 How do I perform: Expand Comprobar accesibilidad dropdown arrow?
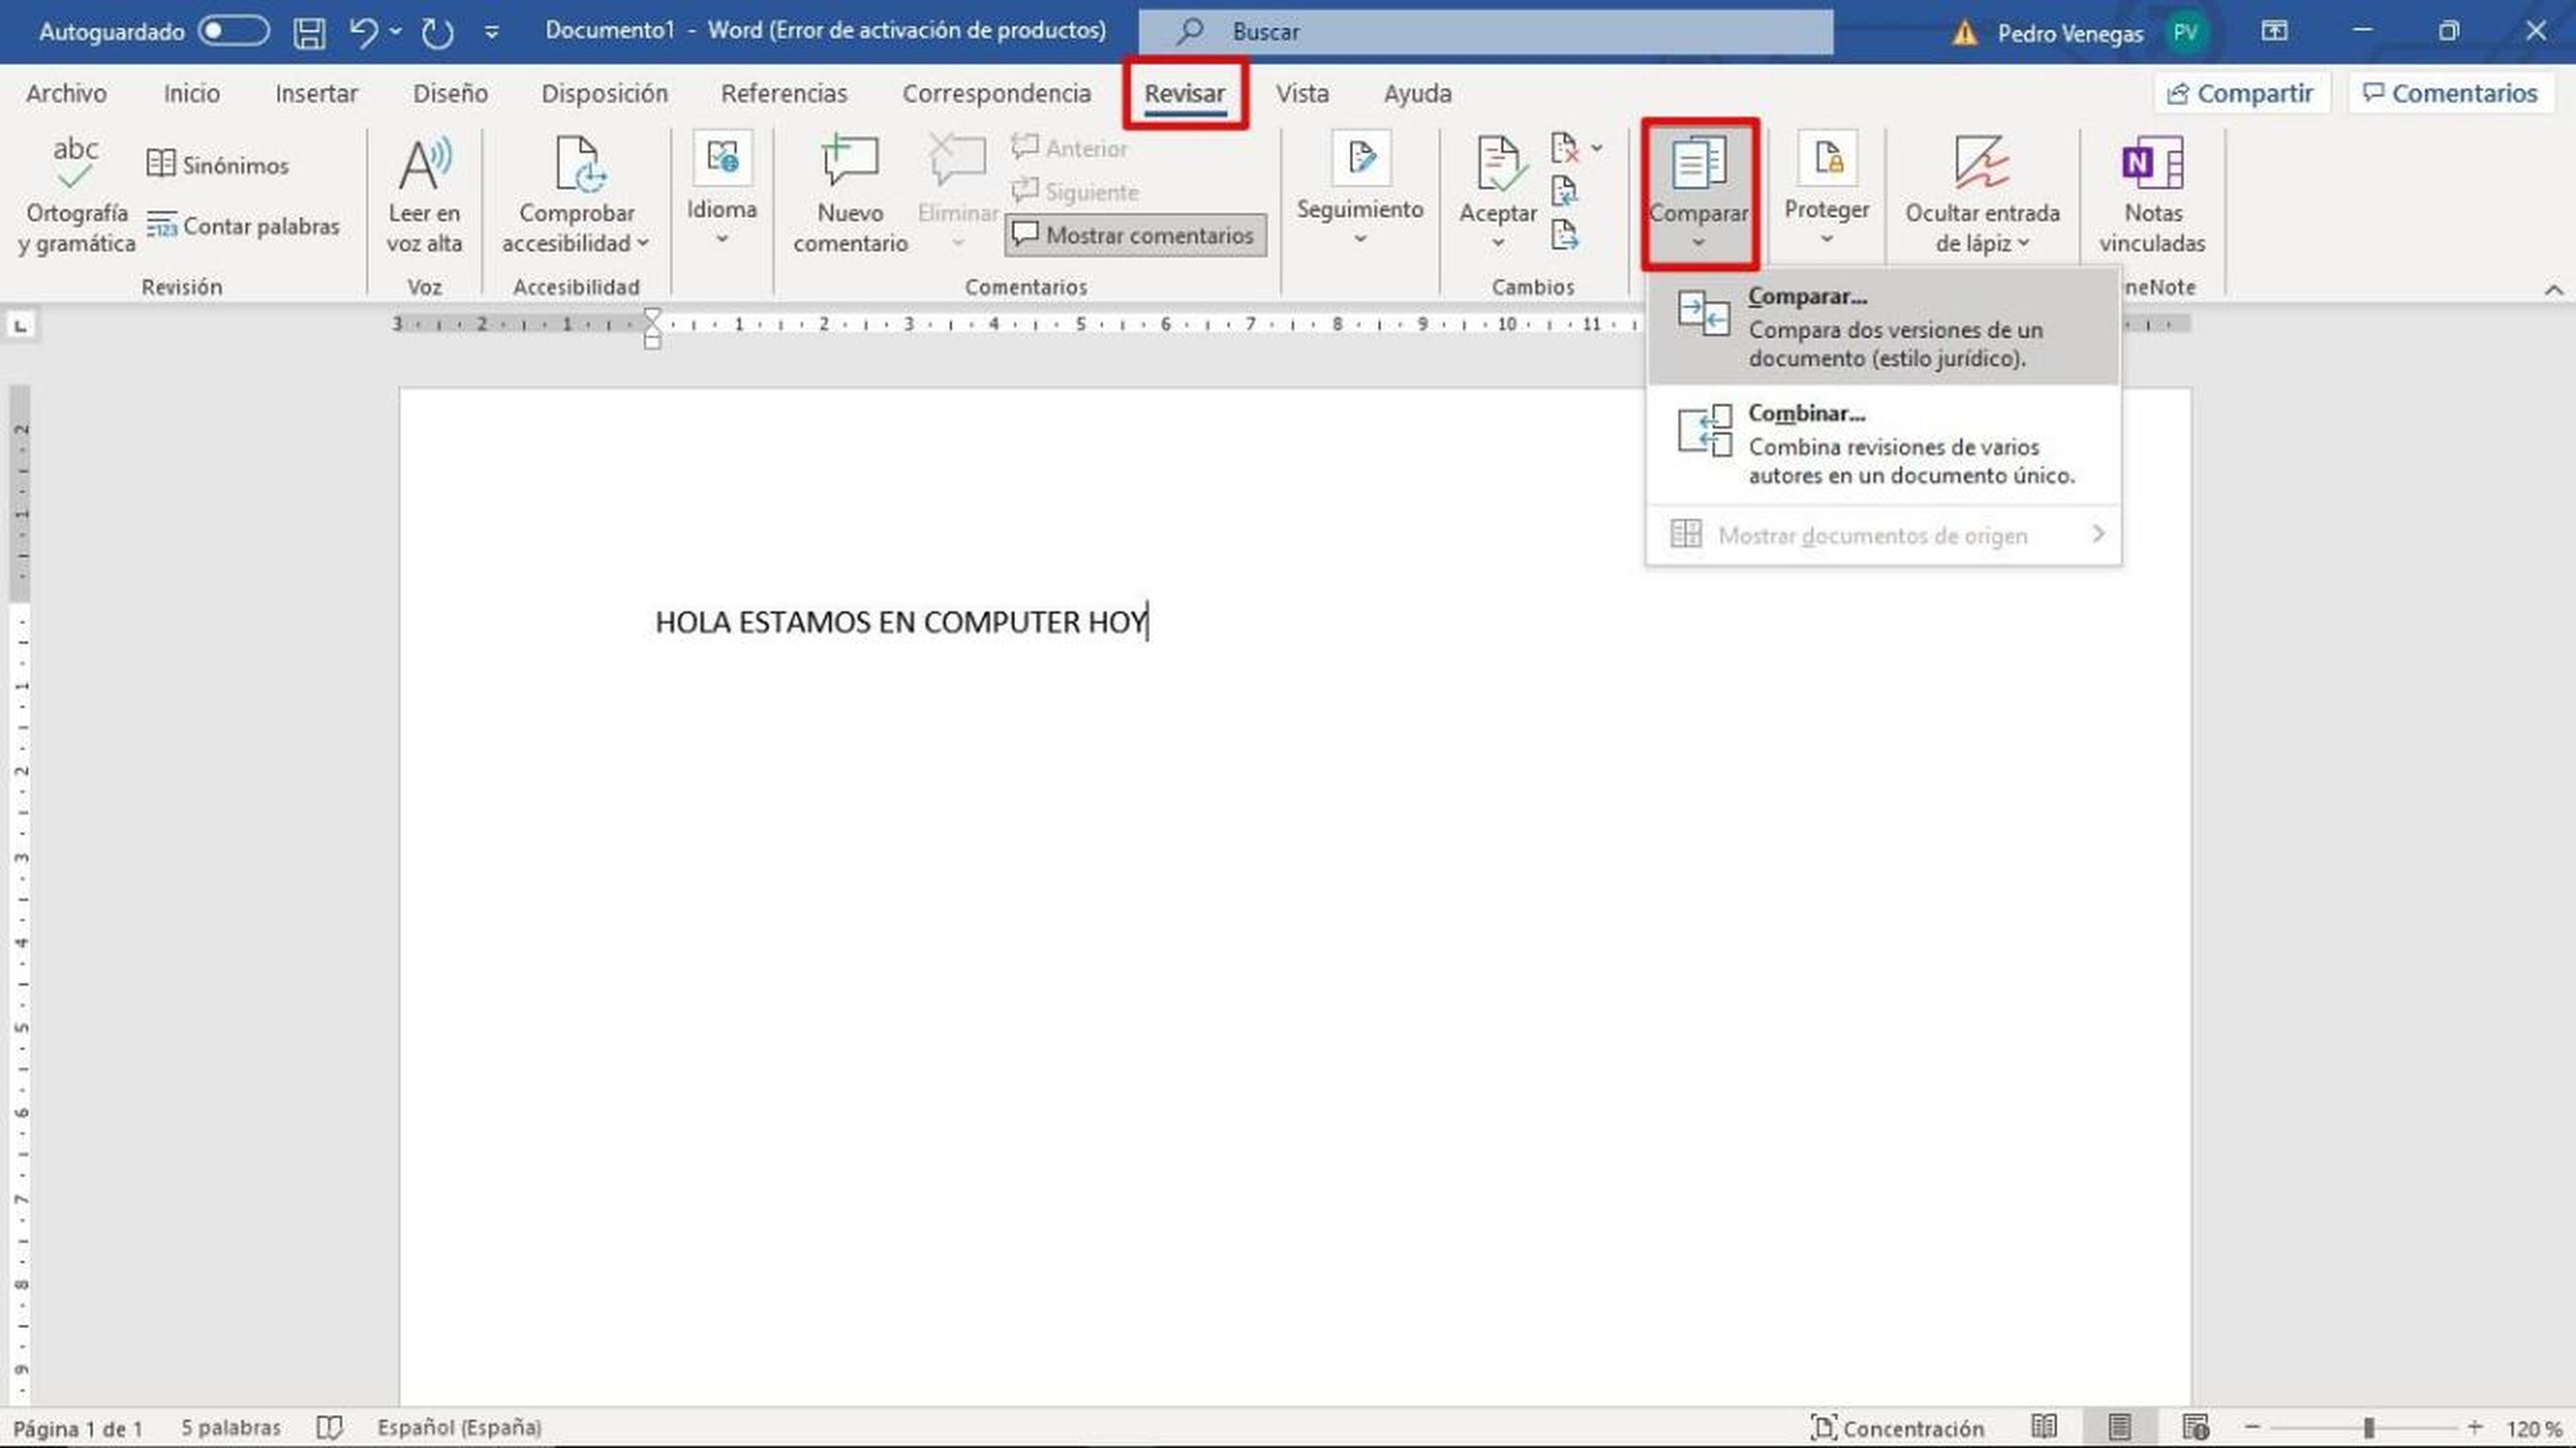point(643,243)
